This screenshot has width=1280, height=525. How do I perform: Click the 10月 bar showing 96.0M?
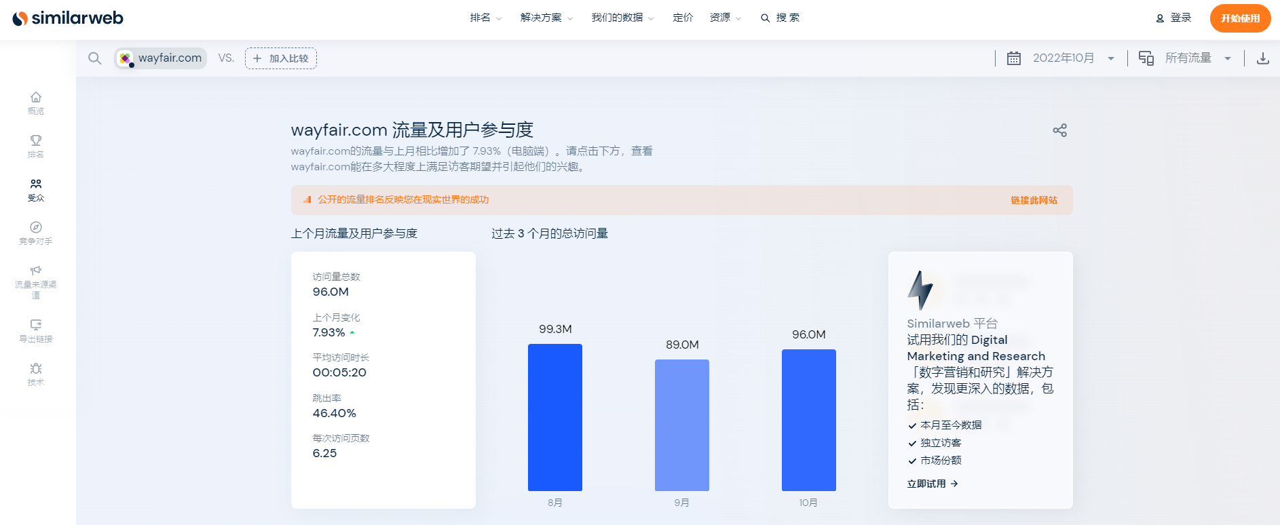[x=809, y=420]
